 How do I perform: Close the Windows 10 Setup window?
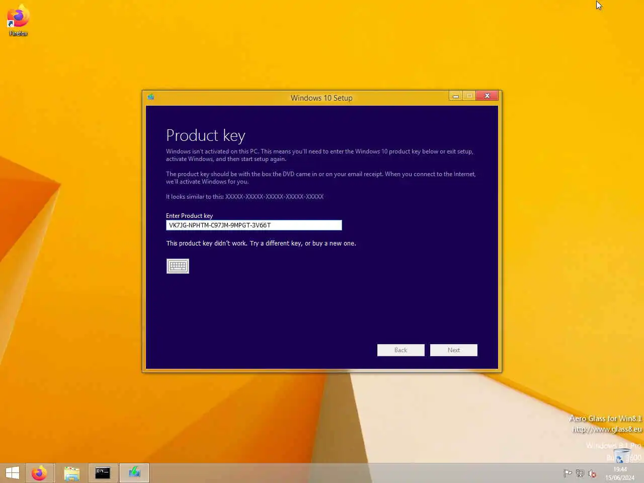click(x=487, y=96)
